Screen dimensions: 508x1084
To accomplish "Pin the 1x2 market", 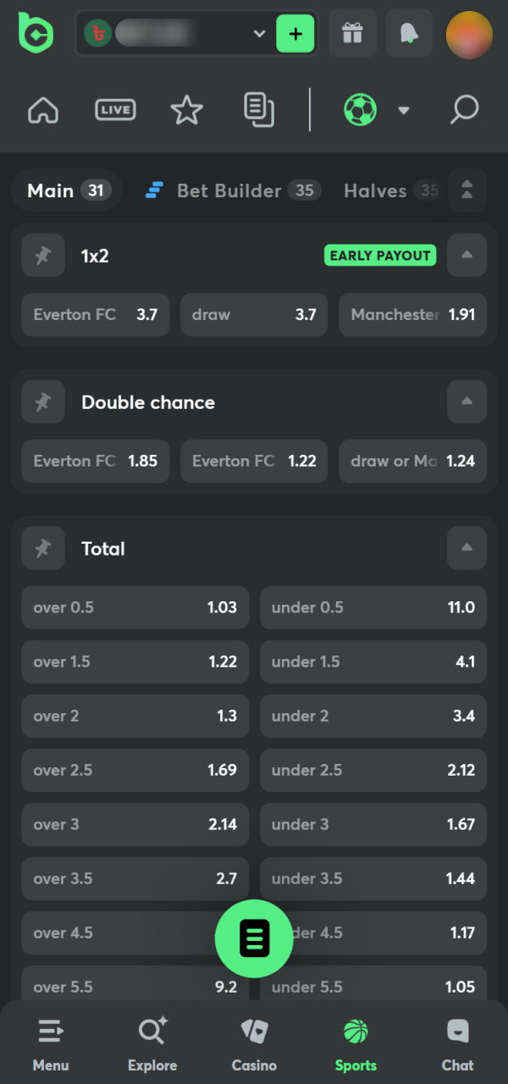I will point(43,255).
